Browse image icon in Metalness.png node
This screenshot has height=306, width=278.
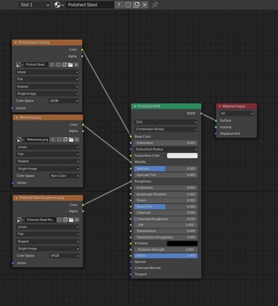pos(20,140)
